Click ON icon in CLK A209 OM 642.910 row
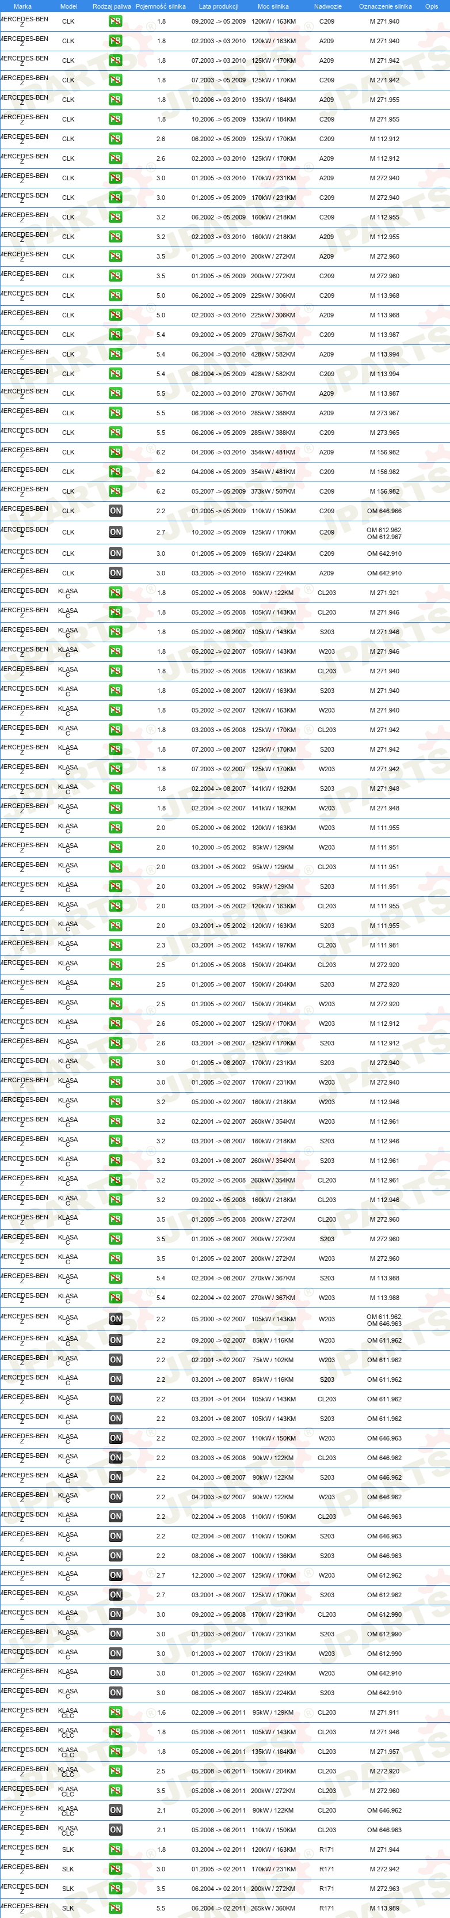This screenshot has width=450, height=1918. tap(115, 573)
